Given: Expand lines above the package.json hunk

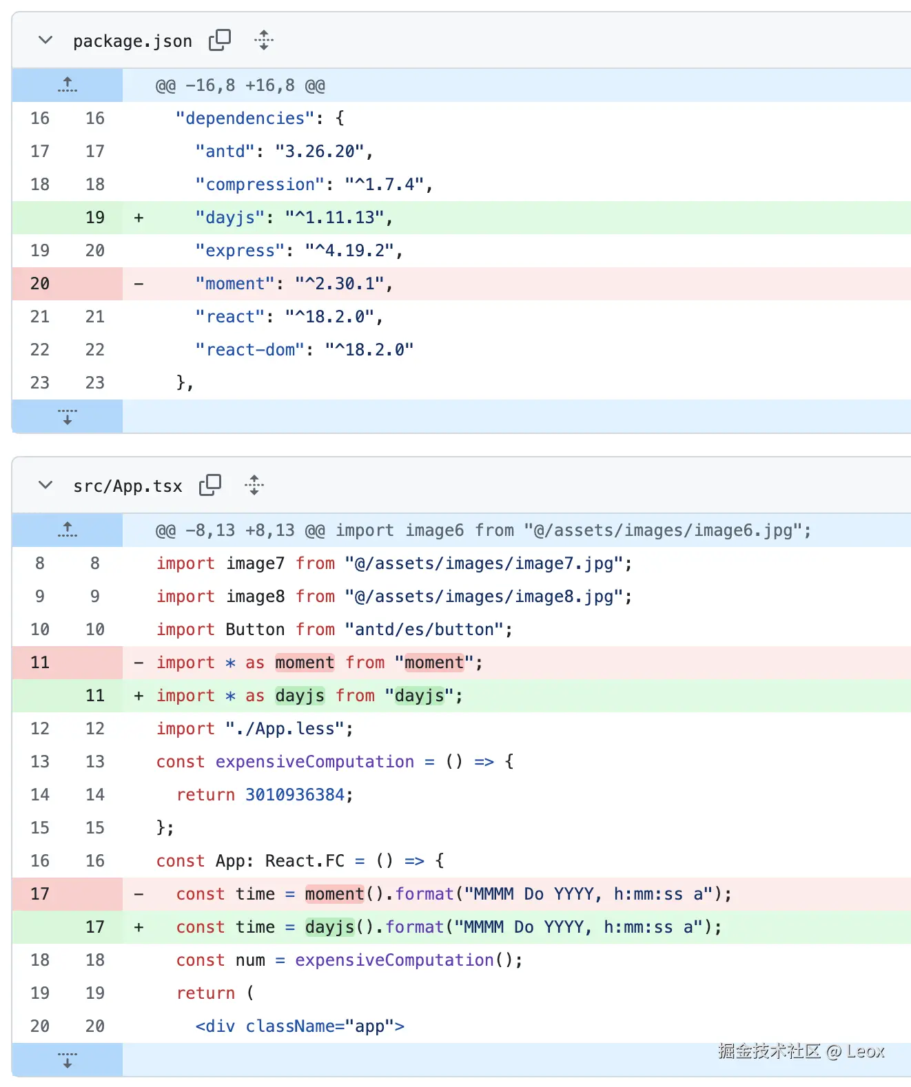Looking at the screenshot, I should (68, 85).
